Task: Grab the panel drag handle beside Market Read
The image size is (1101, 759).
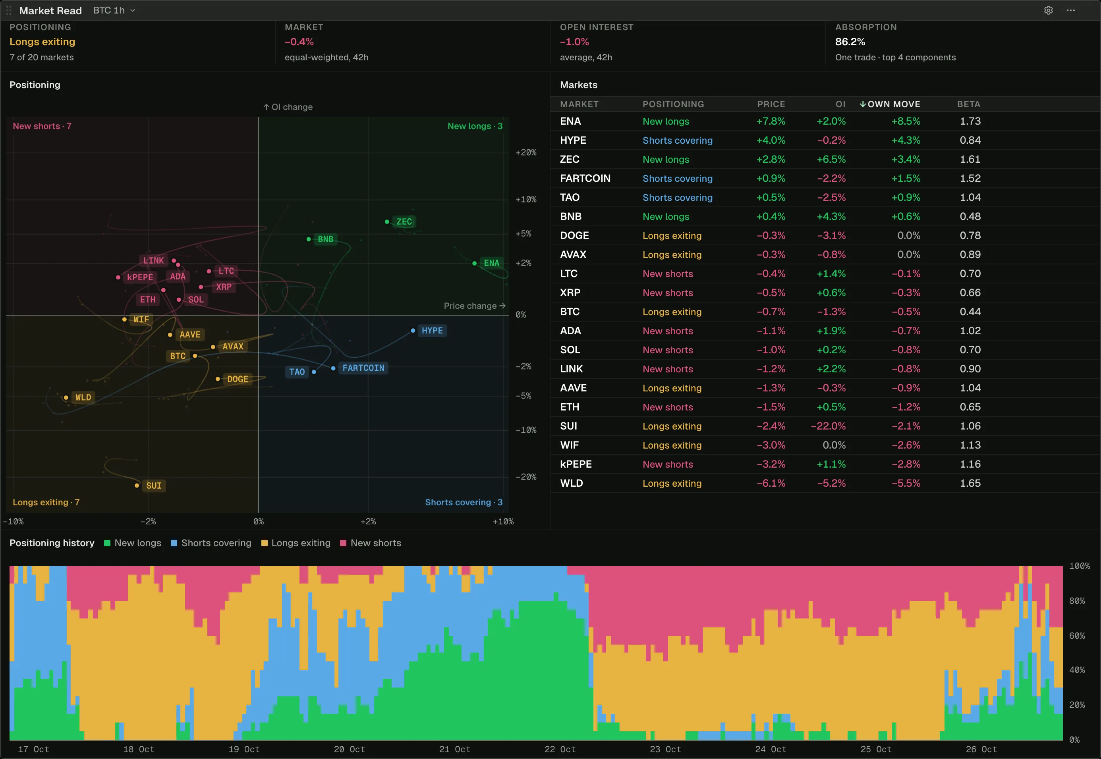Action: pos(9,10)
